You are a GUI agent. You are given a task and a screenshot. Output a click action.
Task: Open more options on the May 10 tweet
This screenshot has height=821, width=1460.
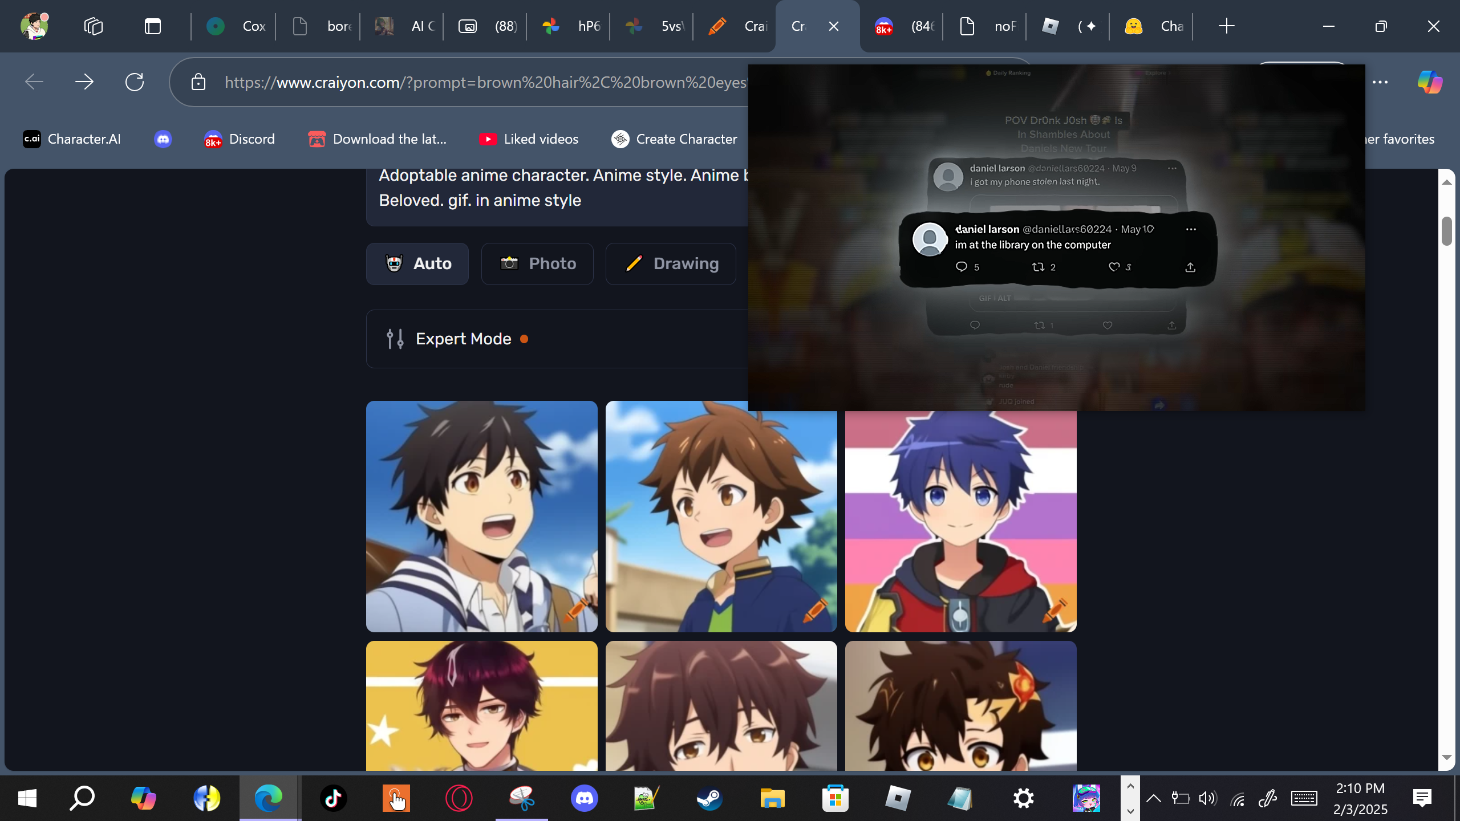coord(1191,229)
